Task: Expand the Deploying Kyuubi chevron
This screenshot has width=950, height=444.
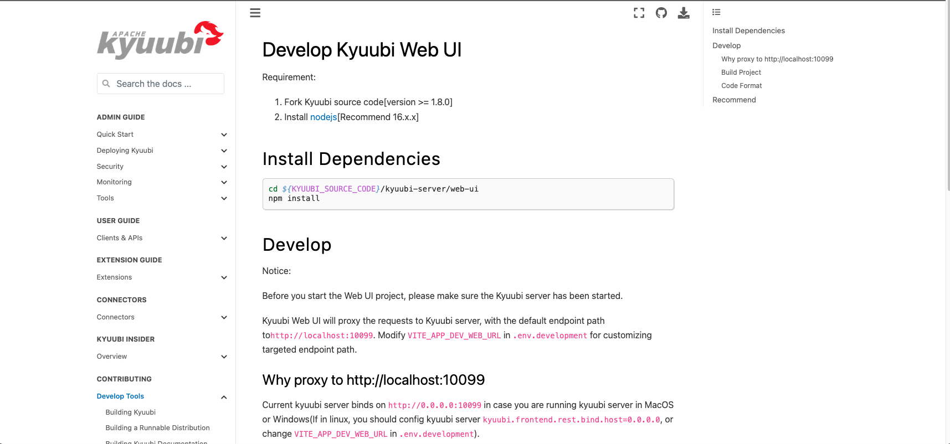Action: click(x=224, y=151)
